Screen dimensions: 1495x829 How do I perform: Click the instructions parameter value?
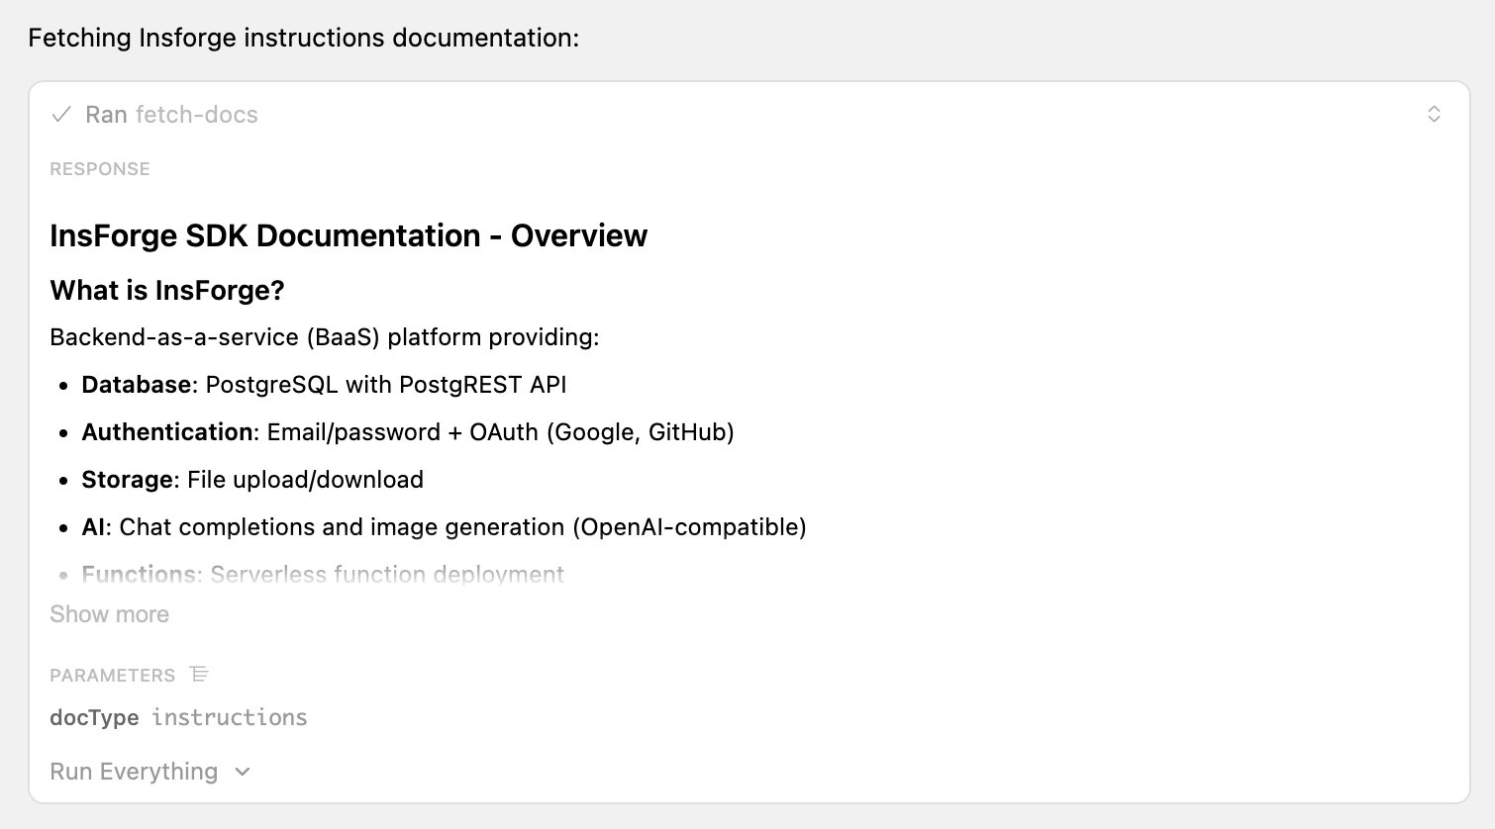(230, 718)
